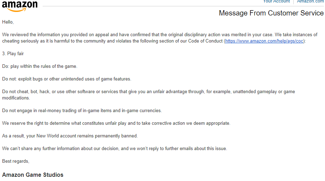Click the Do: play within the rules line
The height and width of the screenshot is (181, 325).
pyautogui.click(x=39, y=66)
